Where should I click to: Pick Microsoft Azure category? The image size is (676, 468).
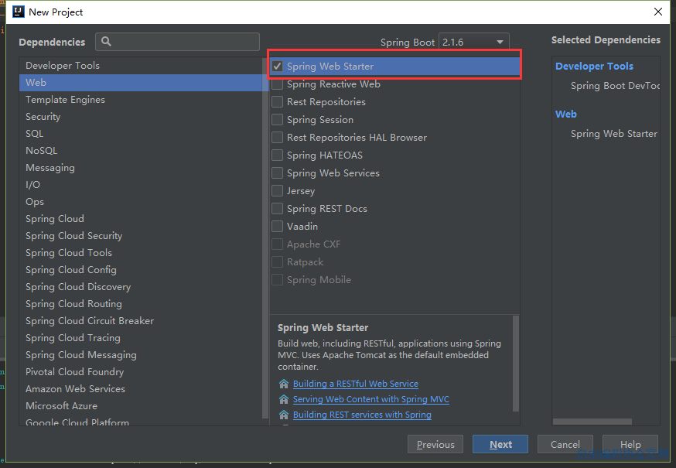coord(141,406)
